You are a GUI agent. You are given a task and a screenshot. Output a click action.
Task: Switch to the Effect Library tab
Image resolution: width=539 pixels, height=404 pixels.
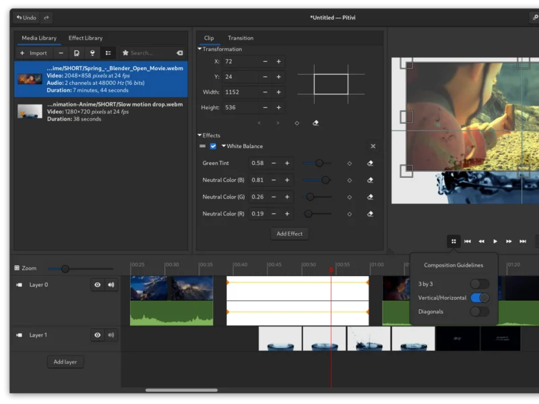[86, 38]
